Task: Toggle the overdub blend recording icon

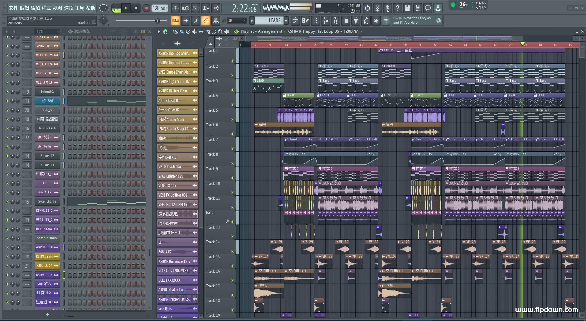Action: coord(206,8)
